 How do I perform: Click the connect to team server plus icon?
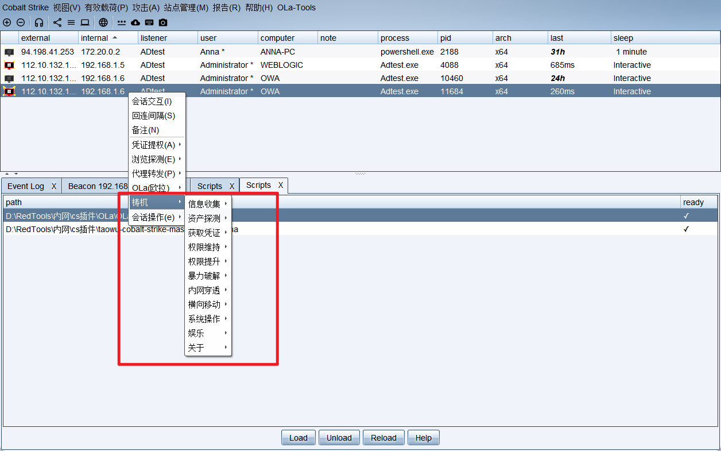click(x=7, y=22)
